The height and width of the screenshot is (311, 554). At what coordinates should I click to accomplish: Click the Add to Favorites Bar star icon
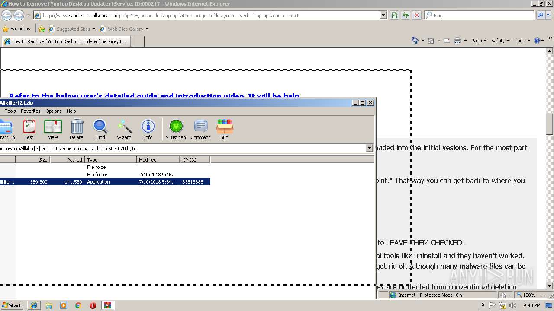coord(42,29)
